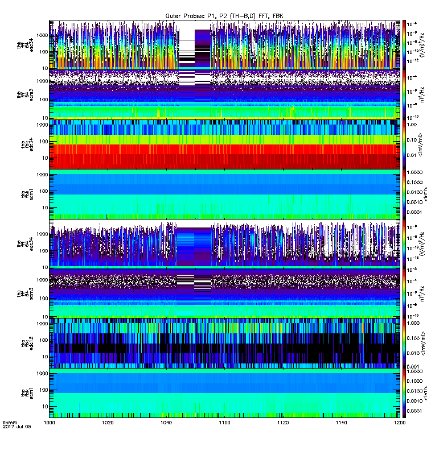427x455 pixels.
Task: Click the <|nT|> unit label of thb scm1 color bar
Action: pos(424,194)
